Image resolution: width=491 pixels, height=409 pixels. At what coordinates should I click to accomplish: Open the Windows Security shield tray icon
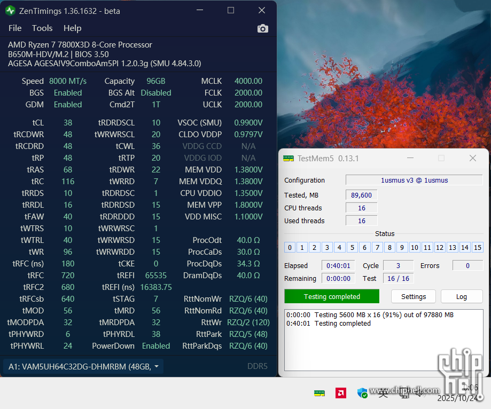pyautogui.click(x=362, y=393)
